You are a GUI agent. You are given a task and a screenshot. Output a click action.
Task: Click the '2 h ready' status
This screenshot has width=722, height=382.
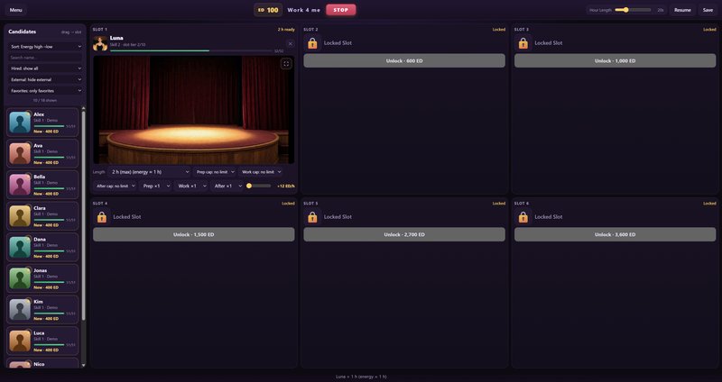(x=286, y=30)
